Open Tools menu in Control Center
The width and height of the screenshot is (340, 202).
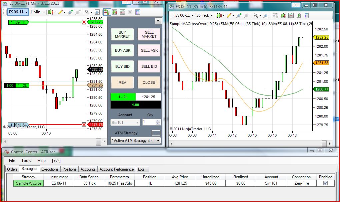click(x=26, y=161)
